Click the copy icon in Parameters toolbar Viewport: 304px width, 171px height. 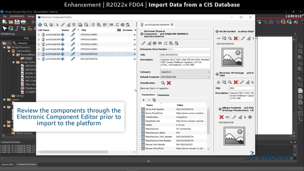154,100
